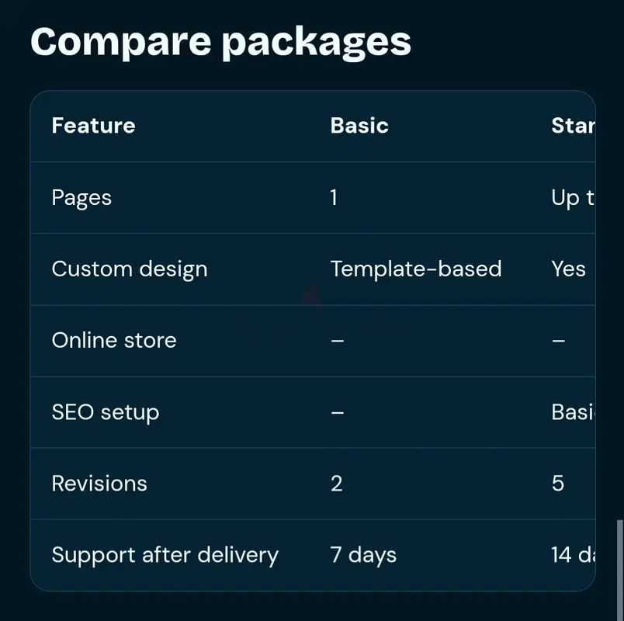Click the "Custom design" row label
The image size is (624, 621).
point(130,269)
